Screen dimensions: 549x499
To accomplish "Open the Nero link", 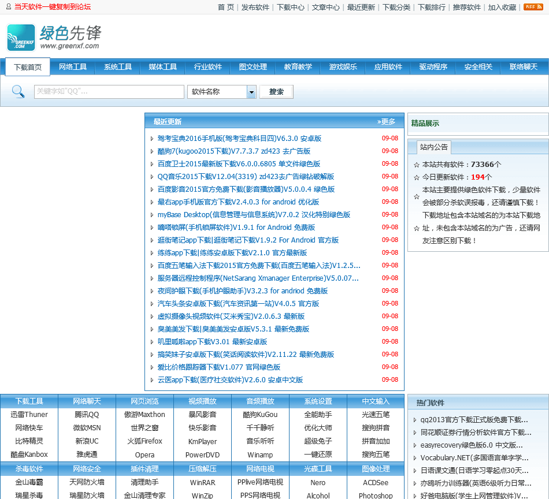I will coord(318,482).
